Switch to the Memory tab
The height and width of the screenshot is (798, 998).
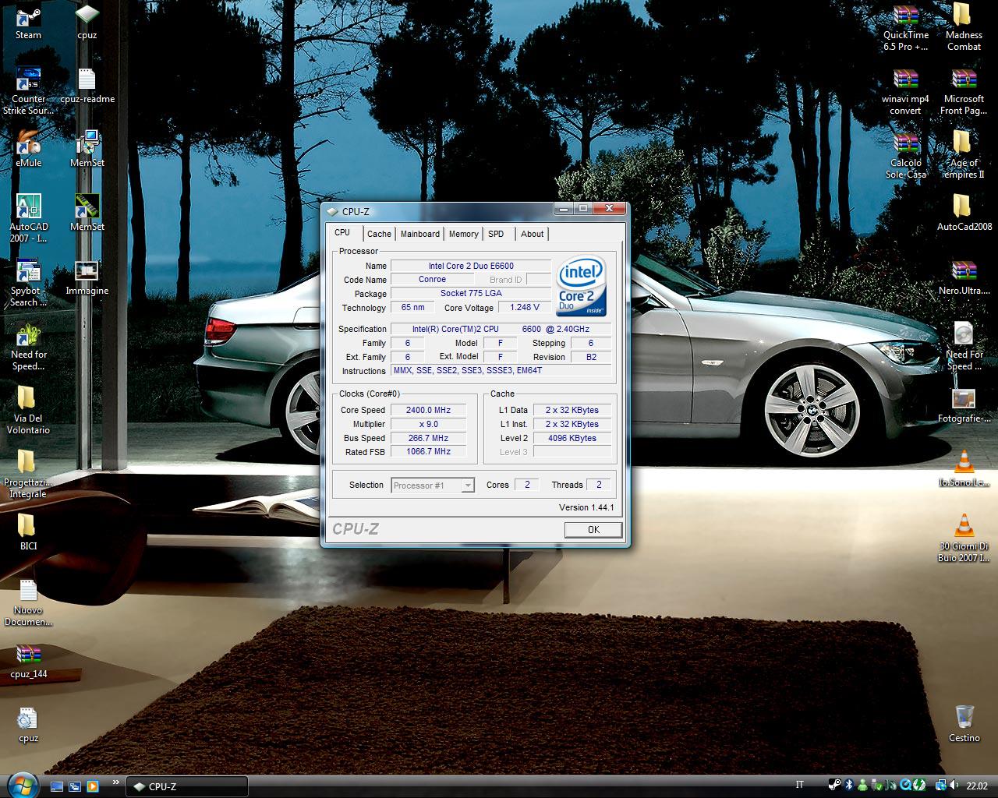pos(463,234)
